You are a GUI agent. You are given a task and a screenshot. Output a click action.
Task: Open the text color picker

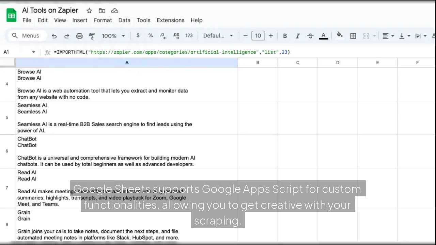(324, 36)
